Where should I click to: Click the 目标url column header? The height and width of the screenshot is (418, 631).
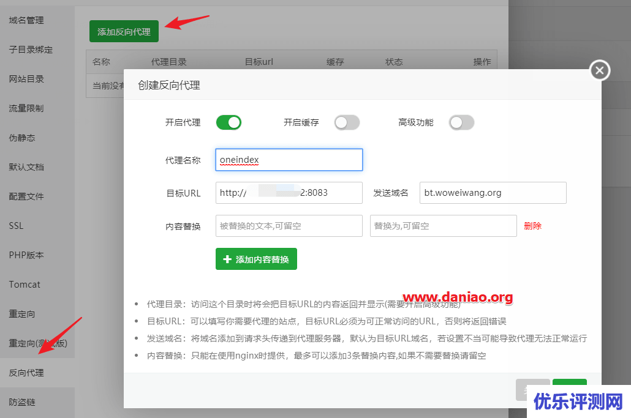pyautogui.click(x=259, y=61)
